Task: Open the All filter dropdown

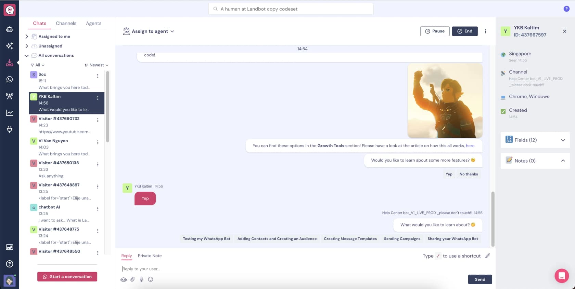Action: pos(38,65)
